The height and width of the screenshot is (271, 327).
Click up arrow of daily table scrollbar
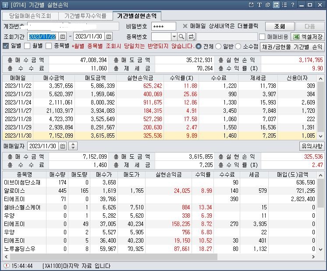[320, 79]
